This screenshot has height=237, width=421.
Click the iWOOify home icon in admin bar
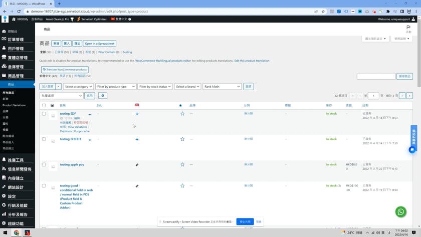[x=14, y=19]
